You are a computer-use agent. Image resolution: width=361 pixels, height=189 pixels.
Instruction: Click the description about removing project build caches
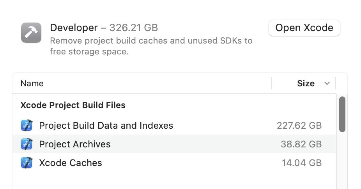(151, 46)
